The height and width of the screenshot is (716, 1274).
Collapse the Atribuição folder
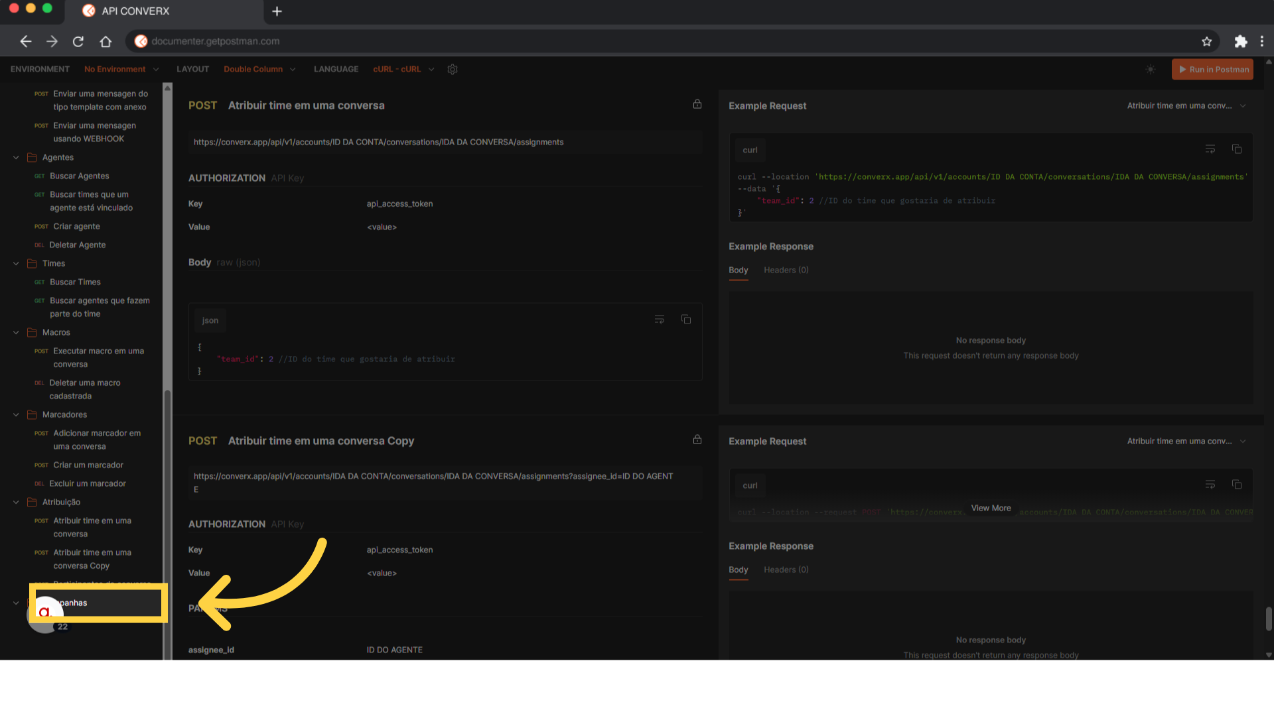pyautogui.click(x=16, y=502)
